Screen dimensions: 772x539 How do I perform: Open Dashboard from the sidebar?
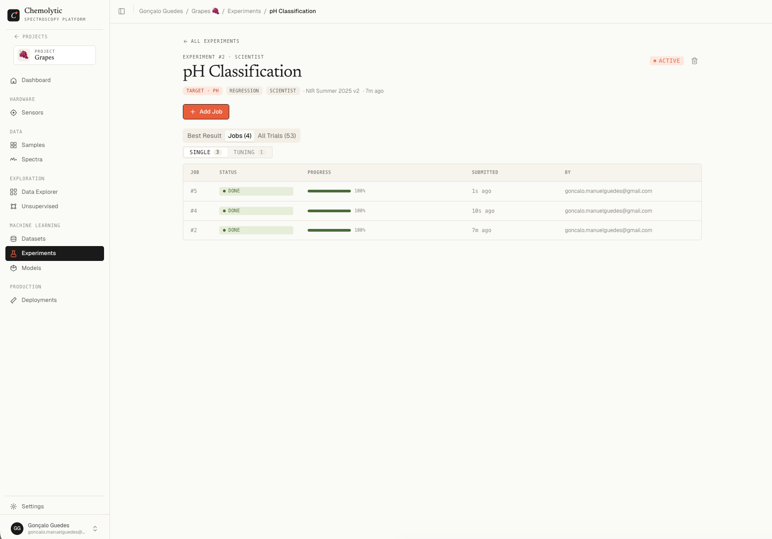coord(54,80)
